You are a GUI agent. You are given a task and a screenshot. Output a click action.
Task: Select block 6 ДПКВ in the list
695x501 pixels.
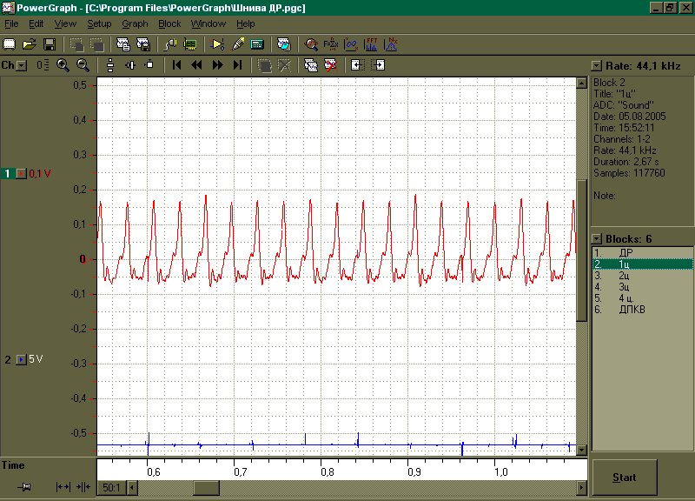tap(643, 310)
